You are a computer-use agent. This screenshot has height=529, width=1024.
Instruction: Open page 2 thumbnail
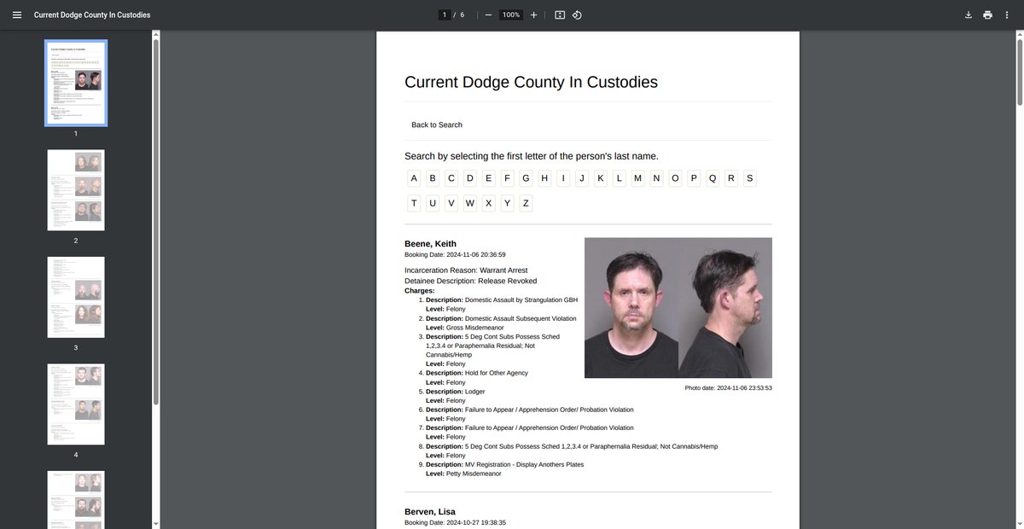click(x=76, y=190)
